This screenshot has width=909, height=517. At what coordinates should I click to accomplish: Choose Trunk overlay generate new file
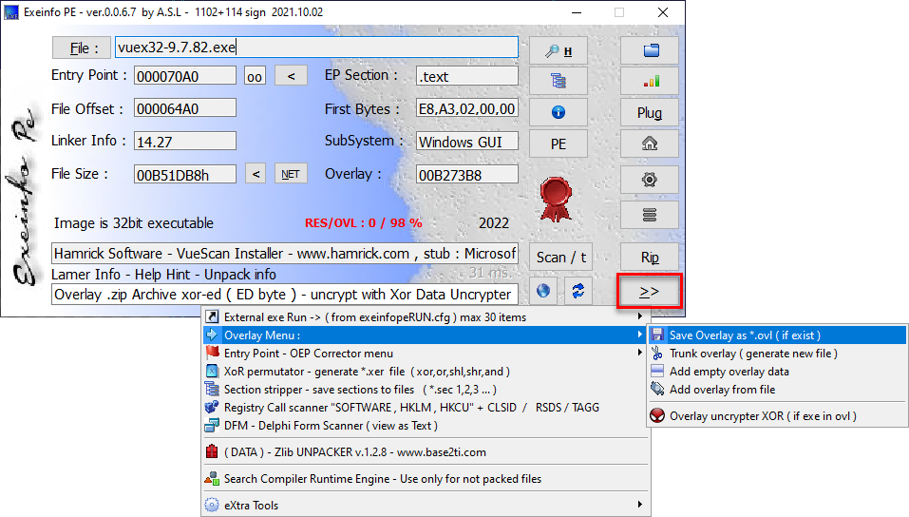[777, 353]
